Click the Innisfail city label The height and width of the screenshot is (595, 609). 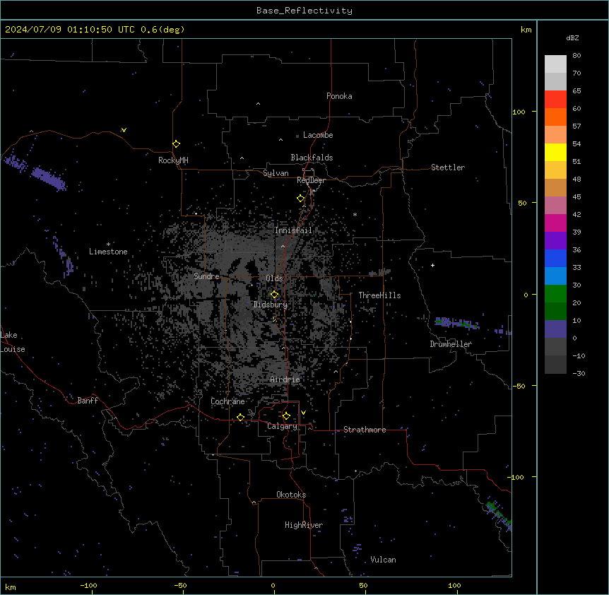coord(293,230)
